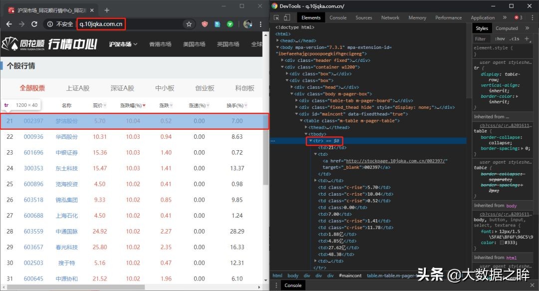This screenshot has height=291, width=539.
Task: Show more DevTools tabs chevron
Action: point(505,17)
